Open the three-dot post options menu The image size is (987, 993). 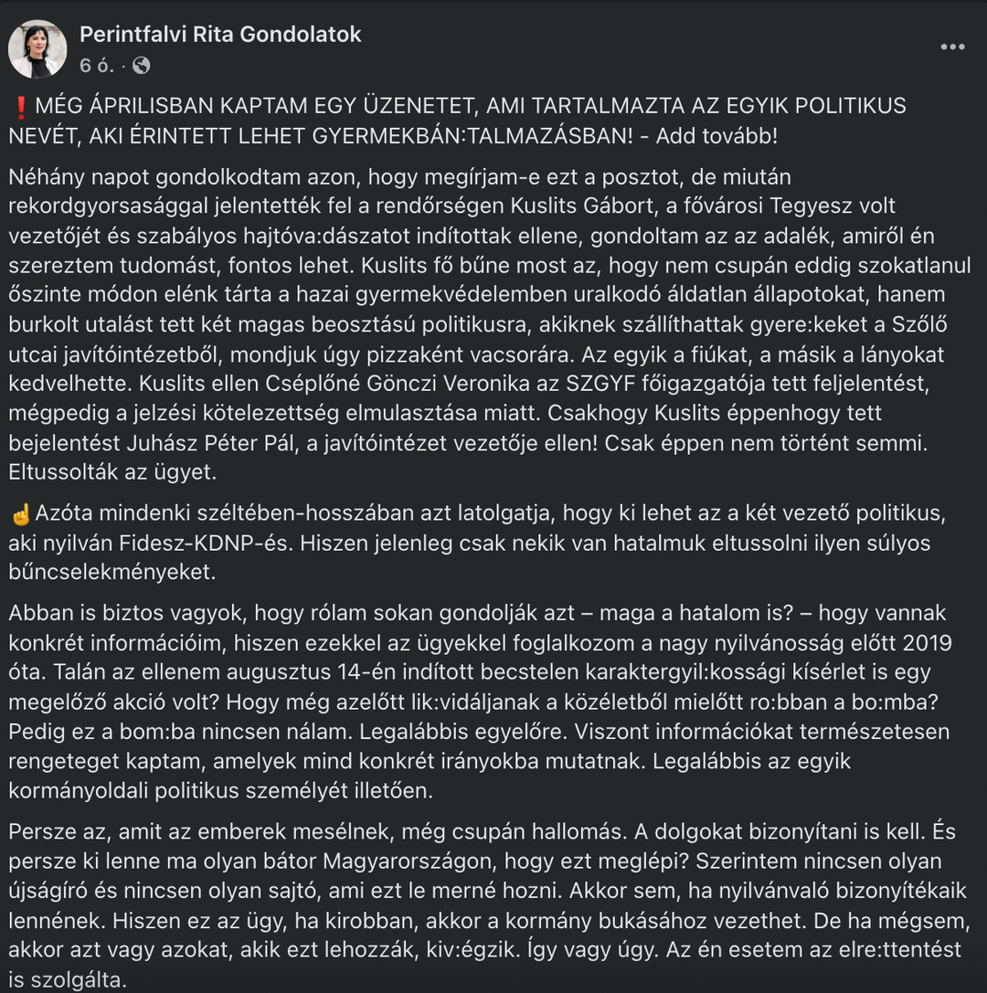952,47
